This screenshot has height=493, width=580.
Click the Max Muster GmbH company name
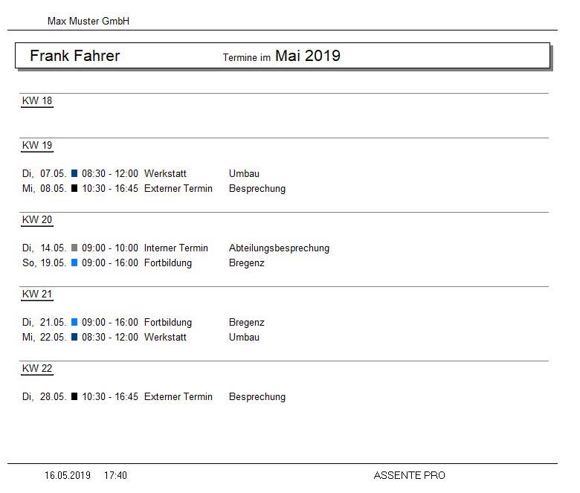point(88,21)
